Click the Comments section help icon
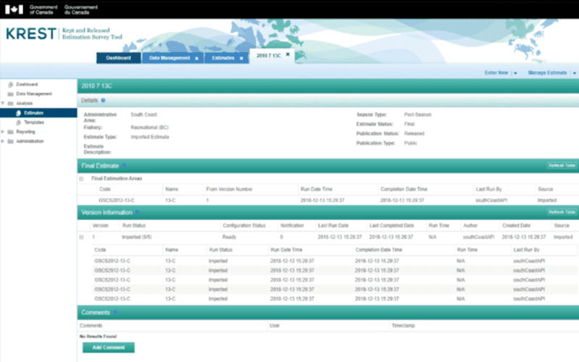Image resolution: width=579 pixels, height=362 pixels. pyautogui.click(x=114, y=313)
